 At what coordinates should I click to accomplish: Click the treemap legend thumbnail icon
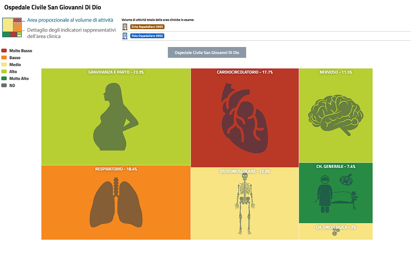click(12, 27)
